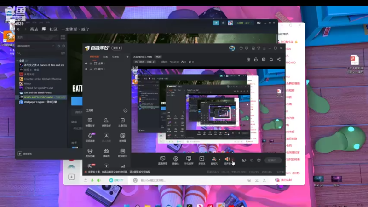Switch to the second scene tab
The image size is (368, 207).
pos(105,57)
